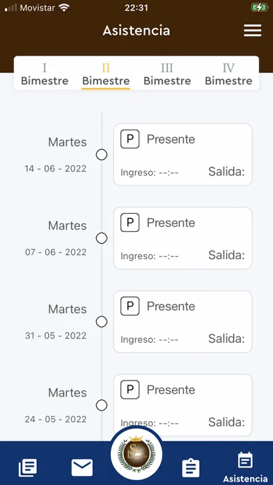The width and height of the screenshot is (273, 485).
Task: Select timeline marker for 24-05-2022
Action: [102, 405]
